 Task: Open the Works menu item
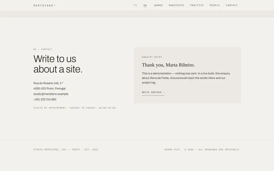pos(158,5)
